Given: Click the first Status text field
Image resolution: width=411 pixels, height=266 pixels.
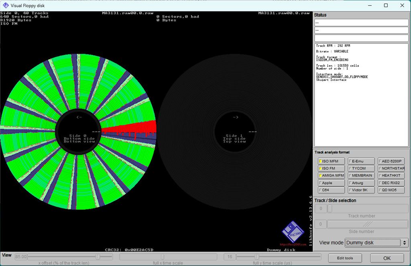Looking at the screenshot, I should tap(362, 23).
